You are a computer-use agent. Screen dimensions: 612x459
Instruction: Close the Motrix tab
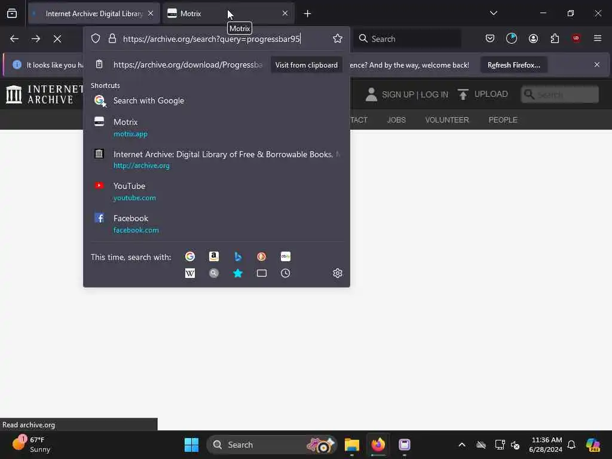(x=285, y=14)
